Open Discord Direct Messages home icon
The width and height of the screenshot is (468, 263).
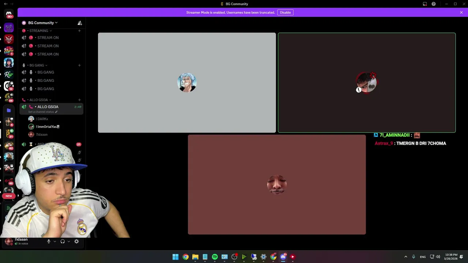(9, 14)
